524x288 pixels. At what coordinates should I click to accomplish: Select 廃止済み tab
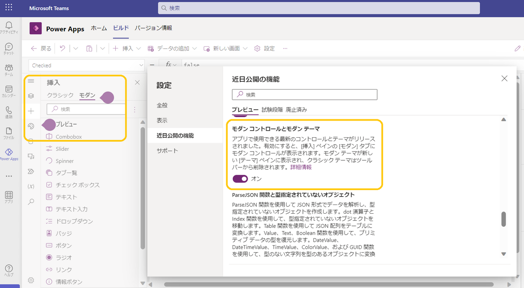point(296,110)
